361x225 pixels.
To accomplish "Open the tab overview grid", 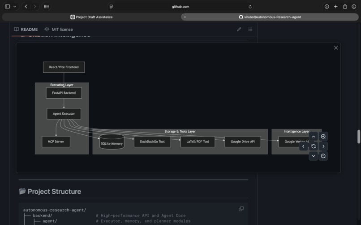I will pos(46,6).
